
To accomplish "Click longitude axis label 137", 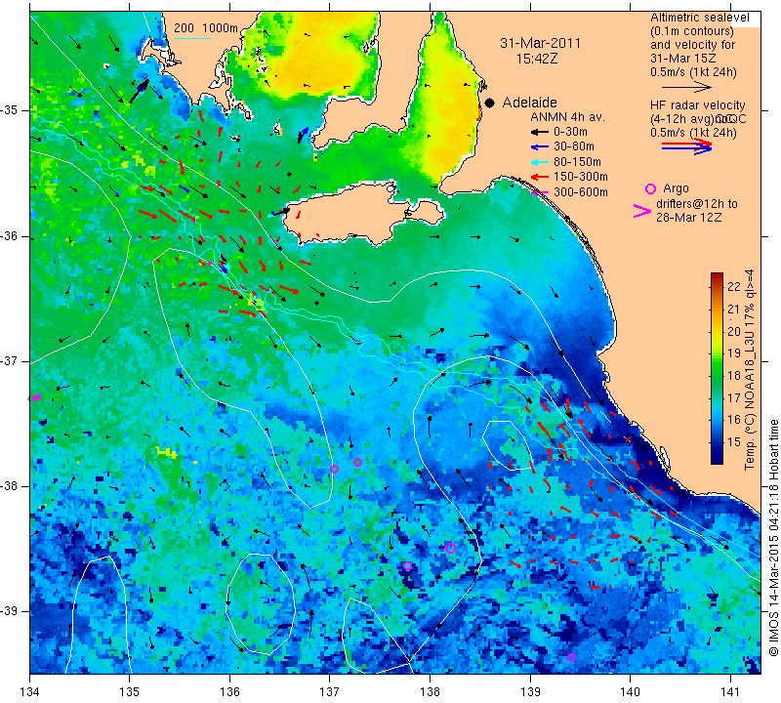I will pyautogui.click(x=330, y=692).
